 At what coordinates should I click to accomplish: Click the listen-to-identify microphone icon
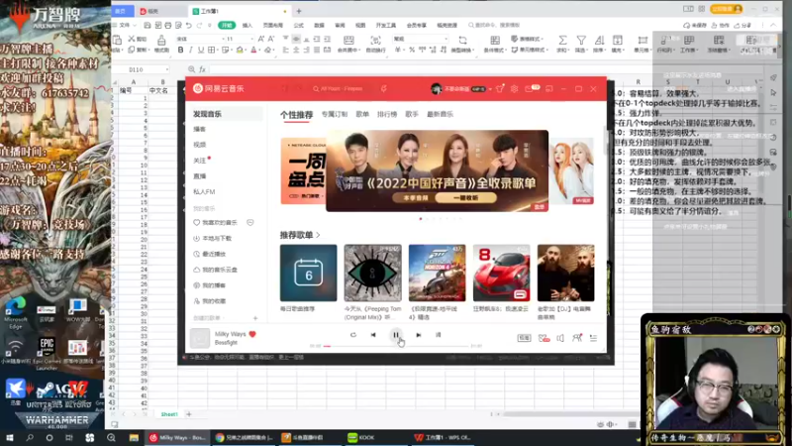pos(384,88)
